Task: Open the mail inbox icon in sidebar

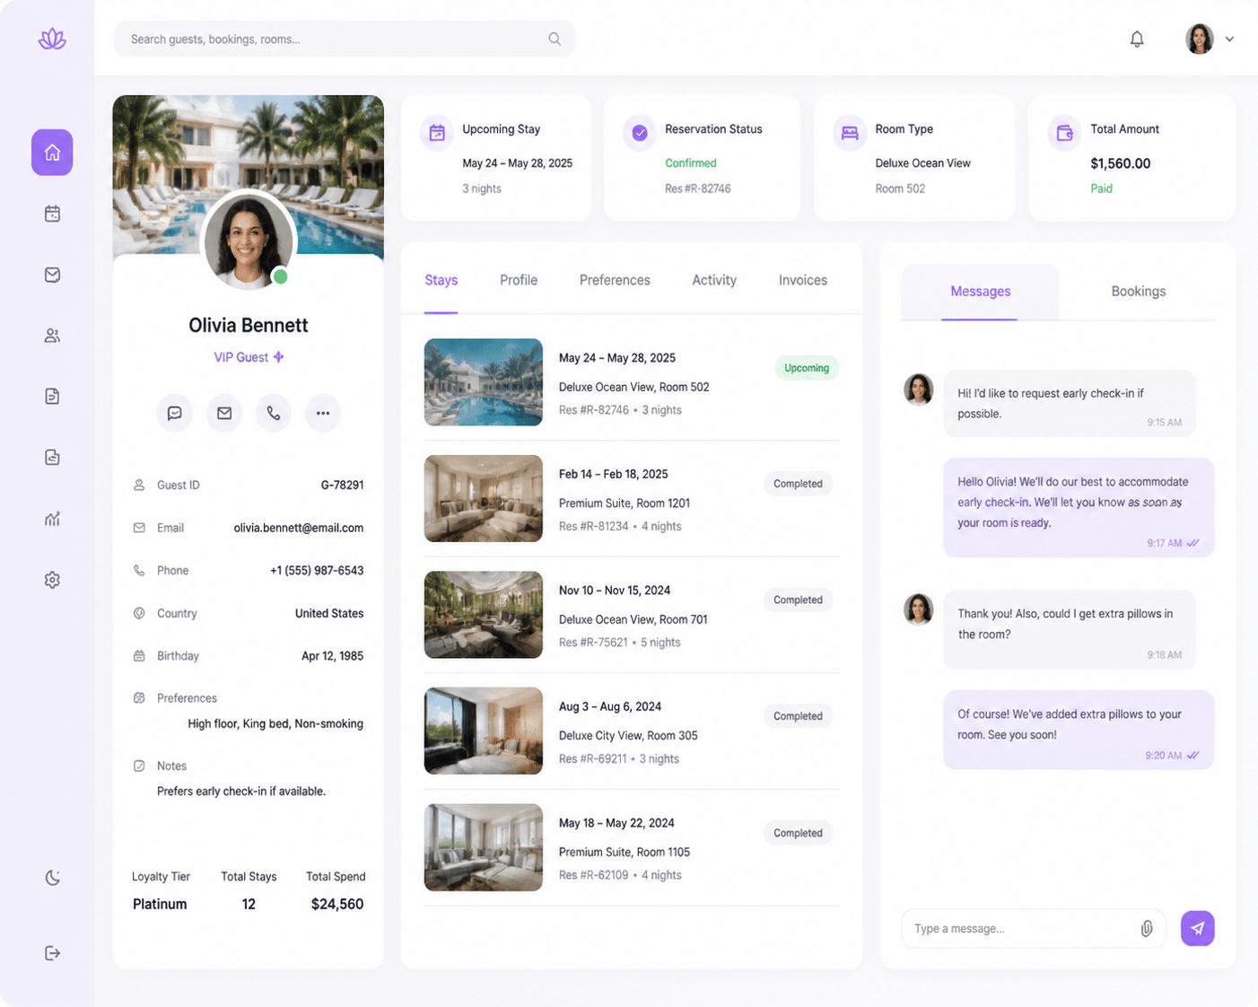Action: 52,275
